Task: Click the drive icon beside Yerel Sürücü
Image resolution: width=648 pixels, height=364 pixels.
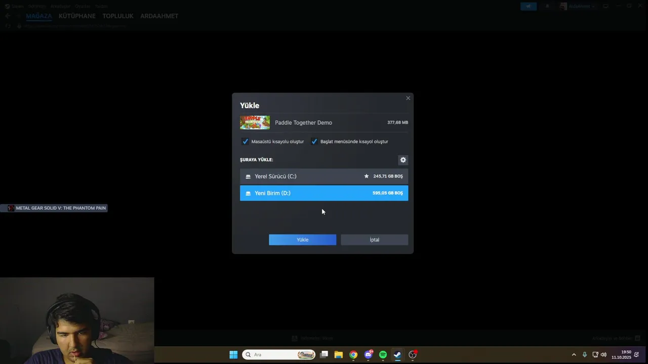Action: pyautogui.click(x=248, y=176)
